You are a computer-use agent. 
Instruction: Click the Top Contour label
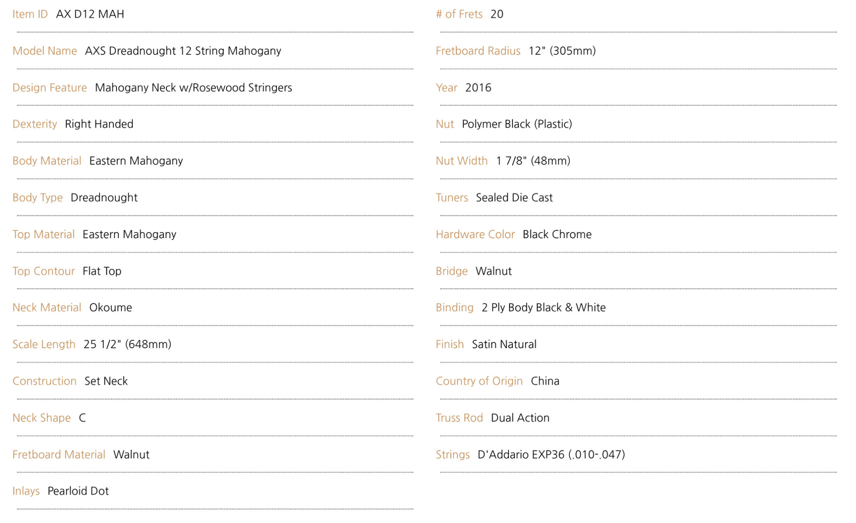point(43,271)
